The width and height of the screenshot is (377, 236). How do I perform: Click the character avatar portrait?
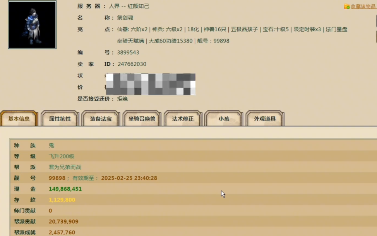(x=32, y=25)
